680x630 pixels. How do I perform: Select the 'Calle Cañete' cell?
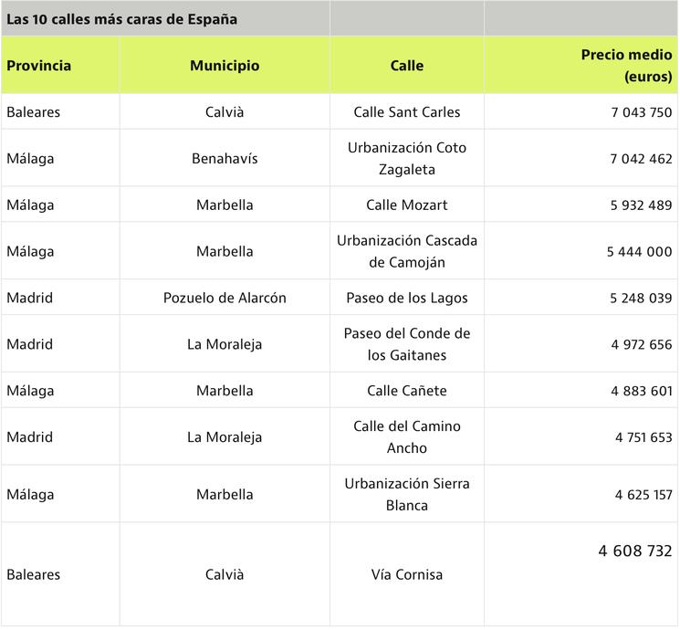pyautogui.click(x=407, y=392)
